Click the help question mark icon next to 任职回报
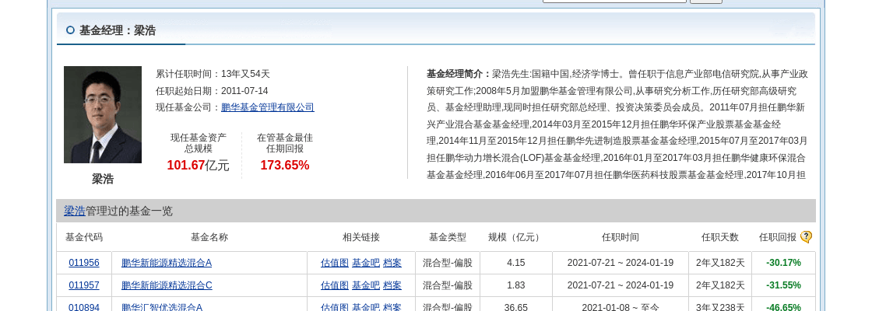Screen dimensions: 872x311 pyautogui.click(x=806, y=237)
